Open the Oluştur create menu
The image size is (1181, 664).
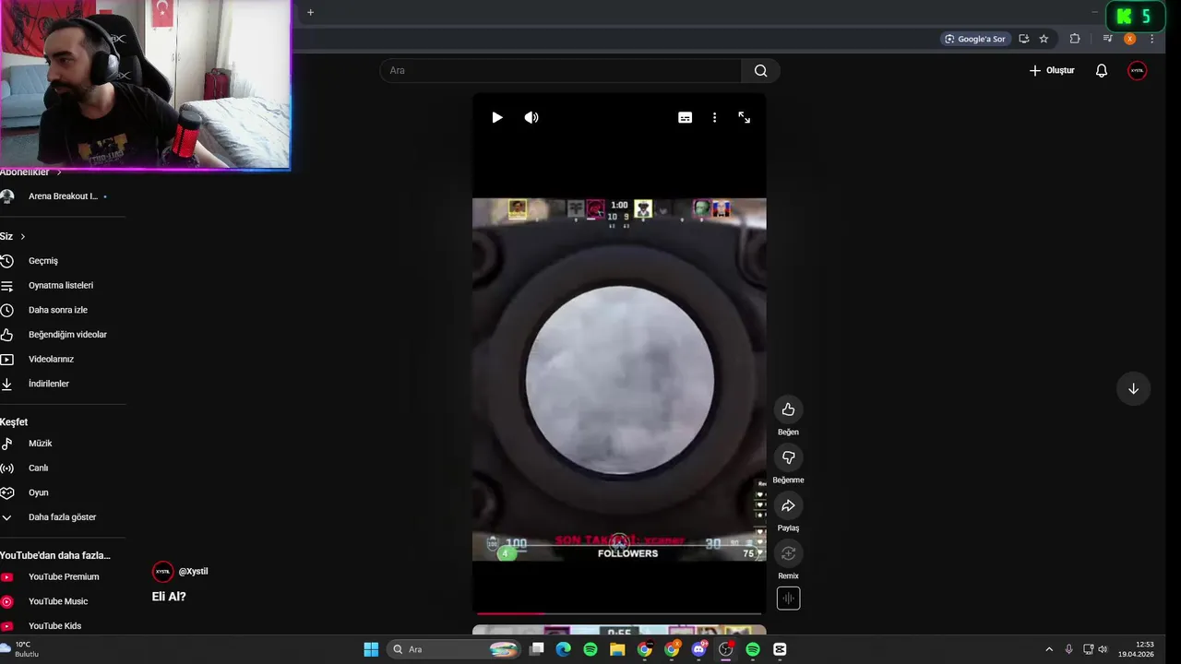coord(1052,70)
